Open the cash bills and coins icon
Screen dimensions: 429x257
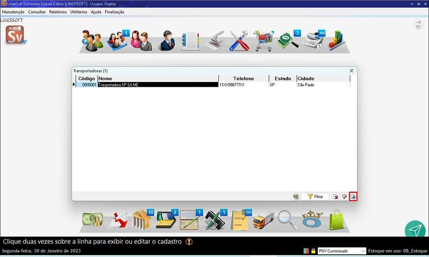(x=92, y=220)
